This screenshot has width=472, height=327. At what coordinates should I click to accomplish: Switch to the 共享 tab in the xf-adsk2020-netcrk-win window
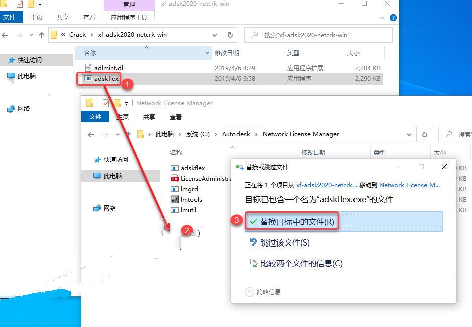click(x=63, y=18)
